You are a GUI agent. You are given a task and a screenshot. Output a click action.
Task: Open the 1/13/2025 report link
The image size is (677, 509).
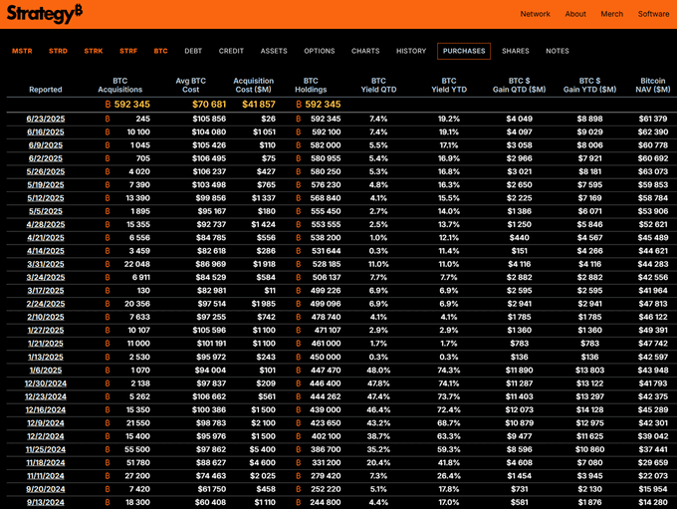coord(46,357)
